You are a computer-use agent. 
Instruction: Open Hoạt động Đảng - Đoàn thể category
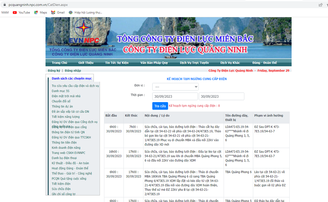pyautogui.click(x=70, y=168)
